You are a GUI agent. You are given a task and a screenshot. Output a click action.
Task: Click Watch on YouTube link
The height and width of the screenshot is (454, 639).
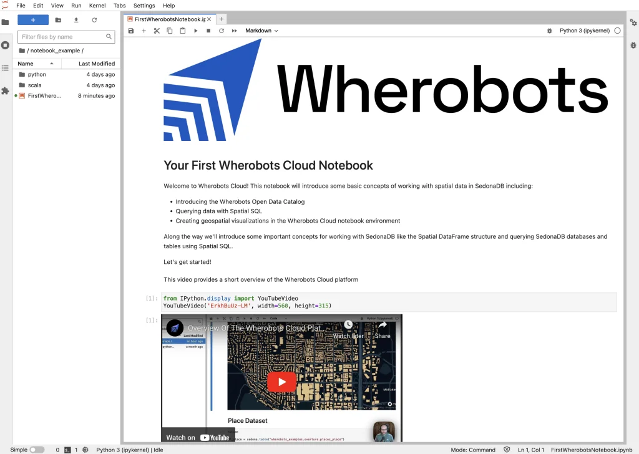click(198, 437)
